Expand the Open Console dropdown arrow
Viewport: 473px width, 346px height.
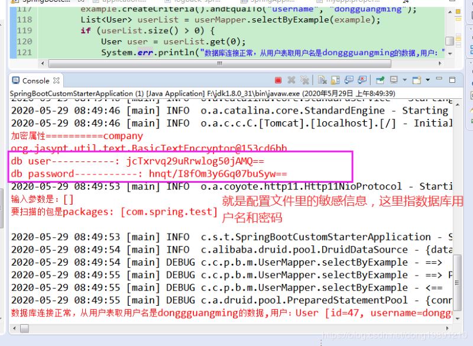427,80
